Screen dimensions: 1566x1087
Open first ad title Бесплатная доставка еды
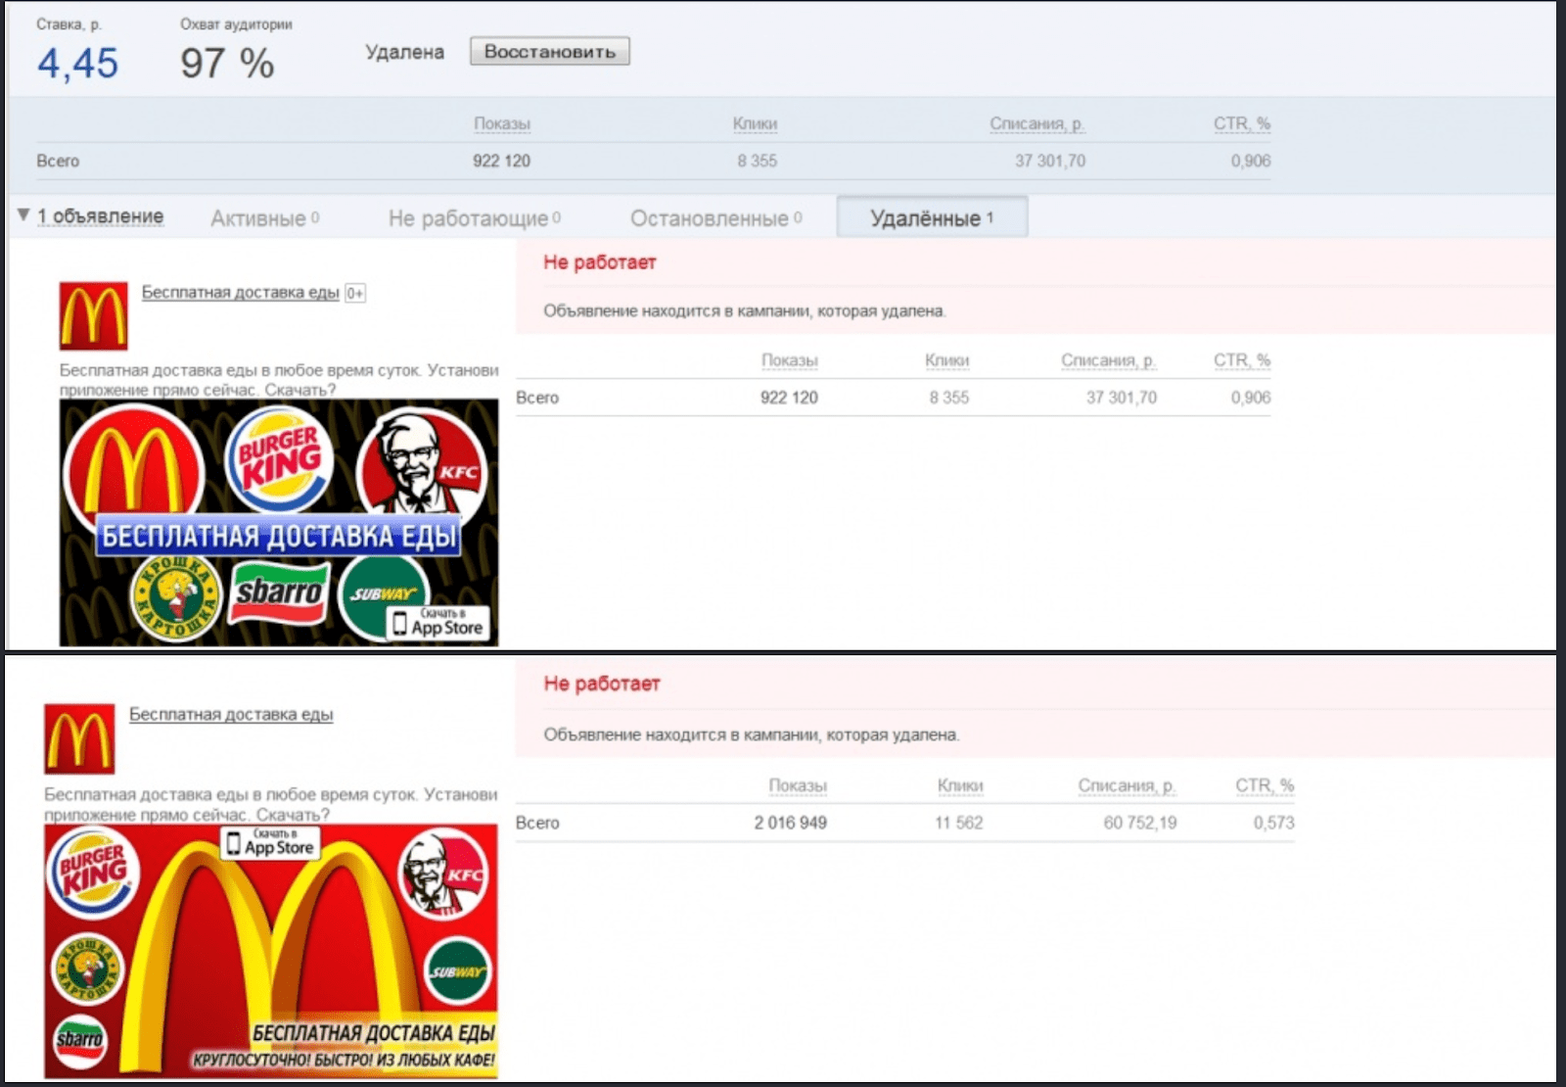(x=240, y=292)
